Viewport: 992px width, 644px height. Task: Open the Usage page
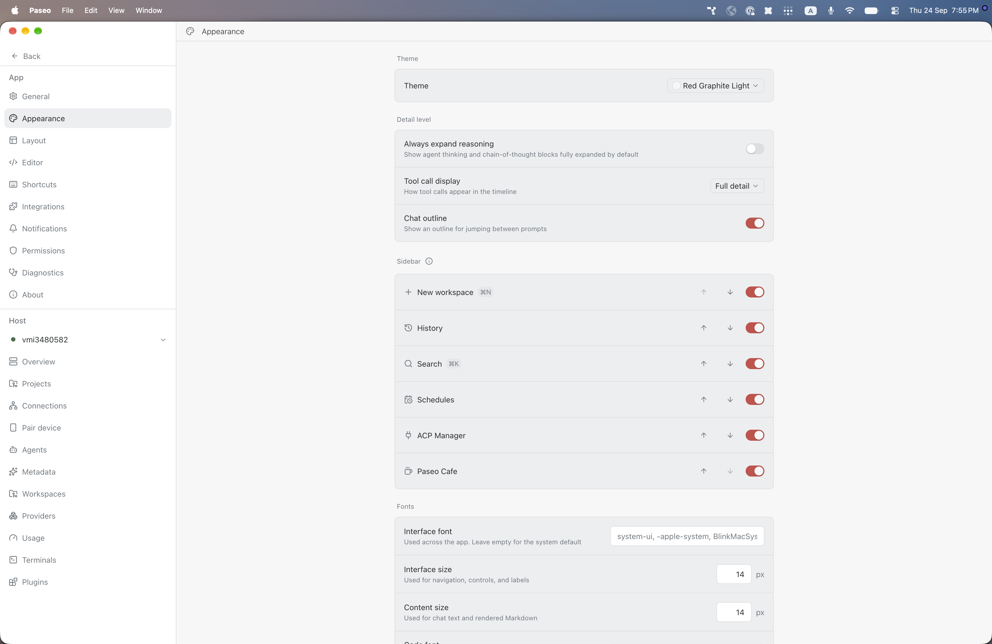pos(88,538)
